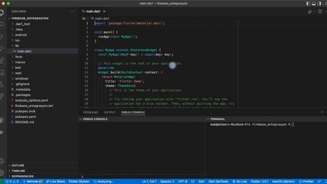The image size is (327, 184).
Task: Open Run and Debug view in activity bar
Action: [2, 49]
